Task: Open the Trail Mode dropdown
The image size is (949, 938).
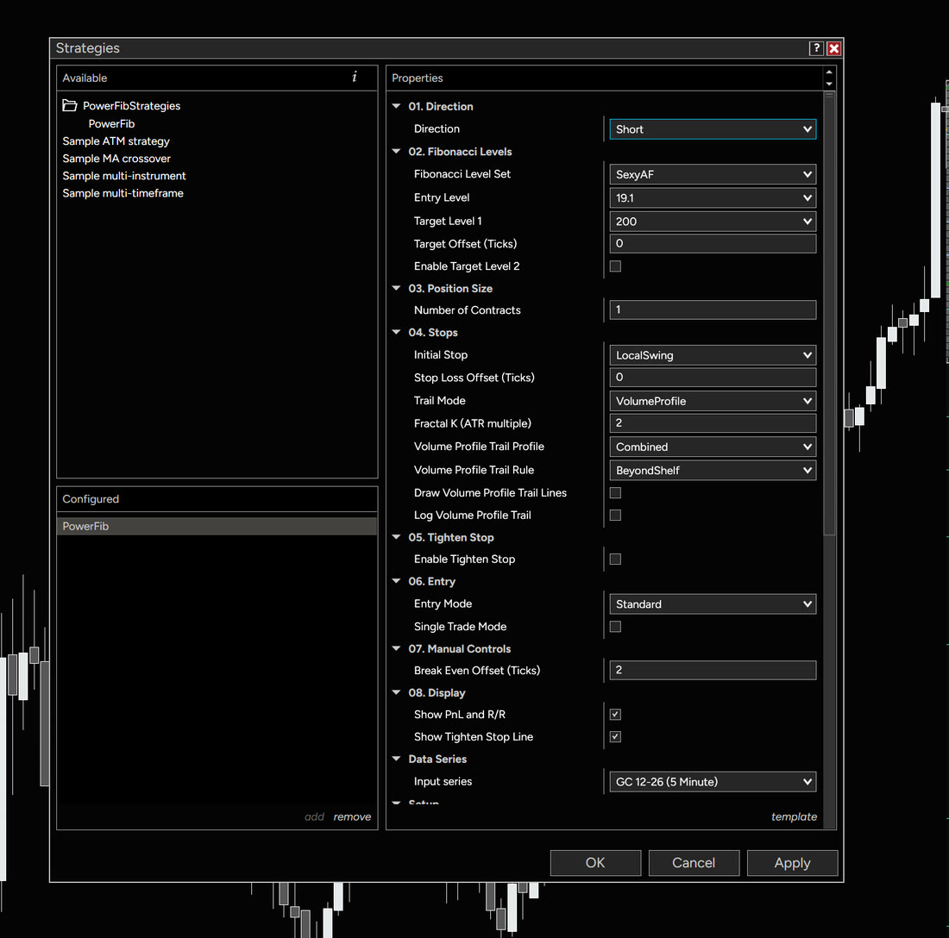Action: tap(713, 401)
